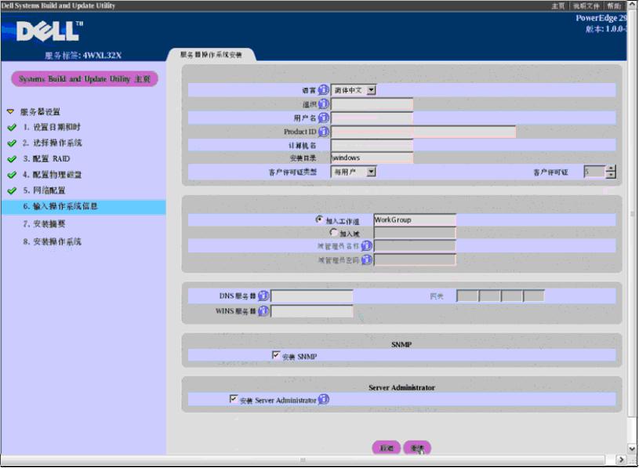The image size is (639, 468).
Task: Click the 组织 input field
Action: (x=372, y=104)
